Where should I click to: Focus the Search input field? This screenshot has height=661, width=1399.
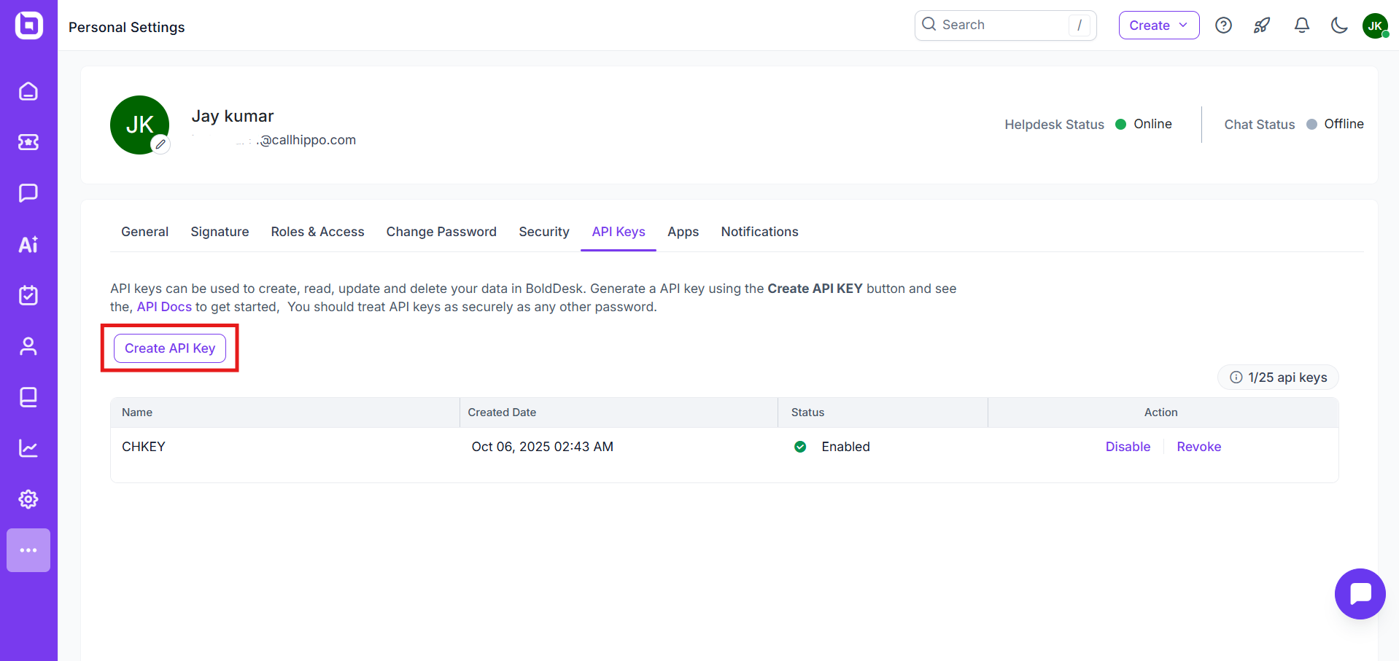pyautogui.click(x=1006, y=26)
